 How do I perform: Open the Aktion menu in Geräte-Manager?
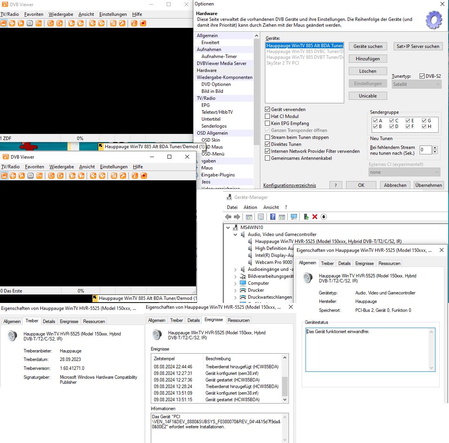(x=250, y=207)
